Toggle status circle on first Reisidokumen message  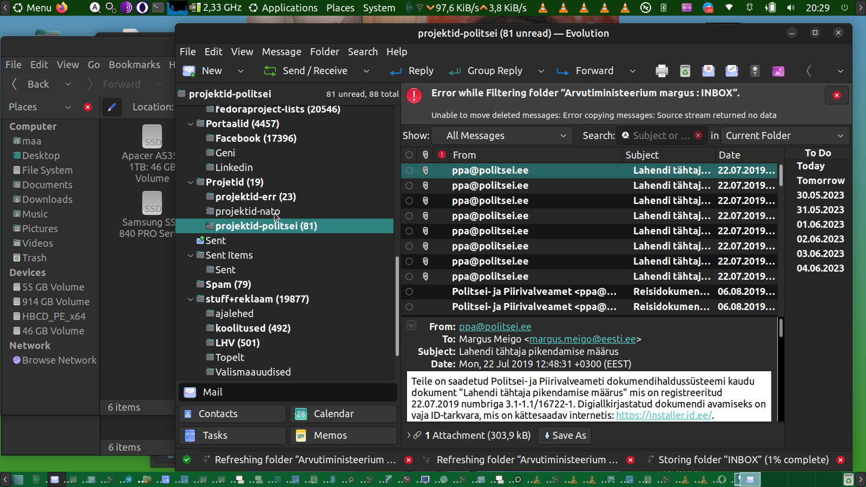pos(409,292)
